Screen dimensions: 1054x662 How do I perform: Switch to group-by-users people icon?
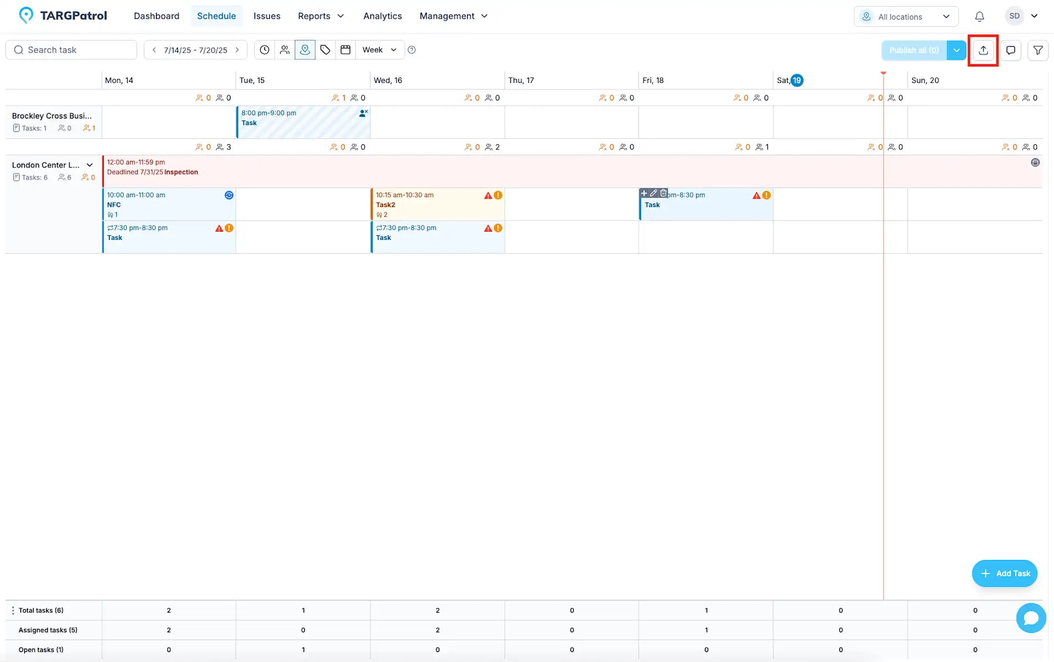click(284, 50)
